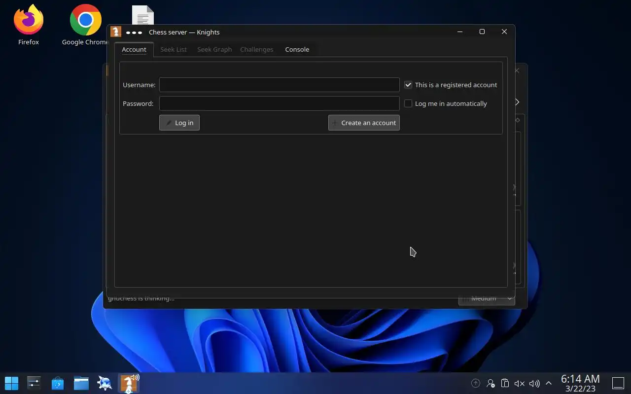This screenshot has width=631, height=394.
Task: Open the user account tray icon
Action: (x=491, y=383)
